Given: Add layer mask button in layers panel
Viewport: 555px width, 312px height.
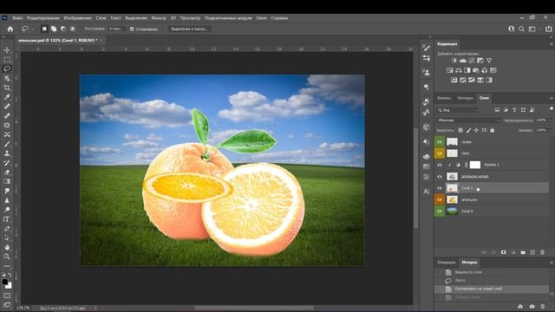Looking at the screenshot, I should [x=503, y=252].
